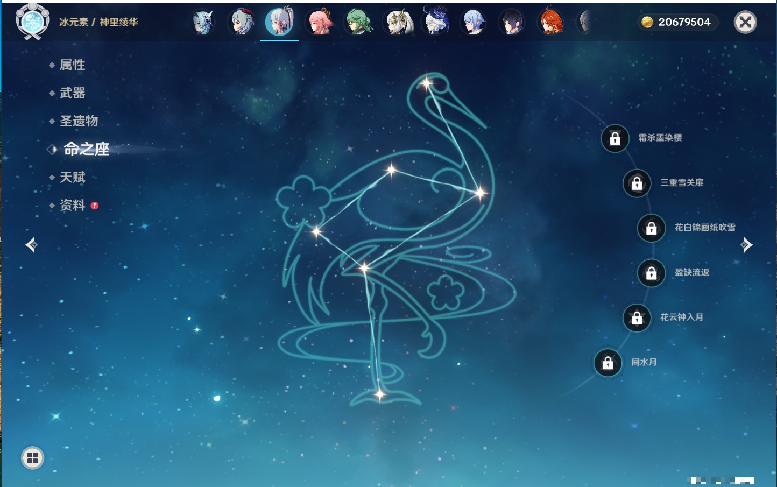Choose the green-haired character with glasses
The height and width of the screenshot is (487, 777).
tap(358, 23)
